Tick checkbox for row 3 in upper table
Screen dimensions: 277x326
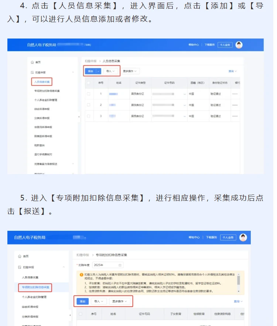(89, 116)
